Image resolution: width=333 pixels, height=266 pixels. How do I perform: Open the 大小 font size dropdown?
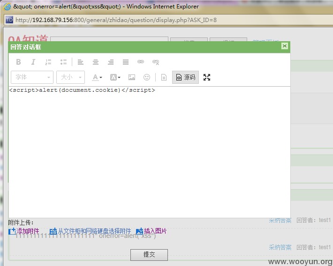pos(70,77)
